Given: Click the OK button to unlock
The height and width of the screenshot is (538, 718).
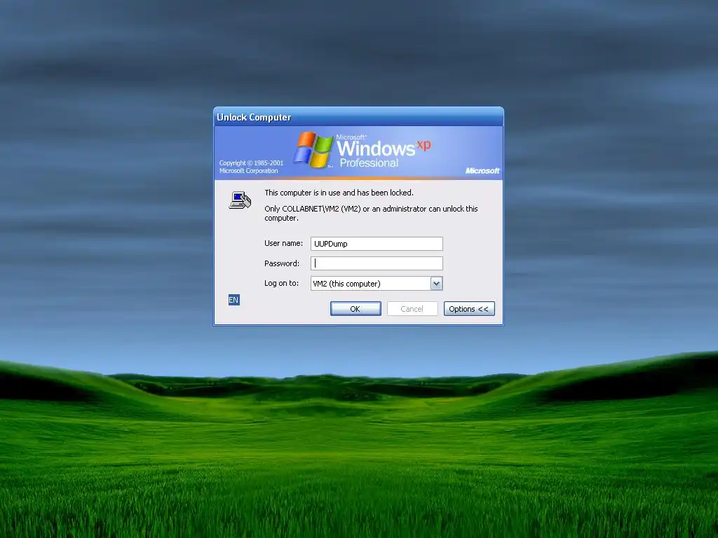Looking at the screenshot, I should 355,309.
